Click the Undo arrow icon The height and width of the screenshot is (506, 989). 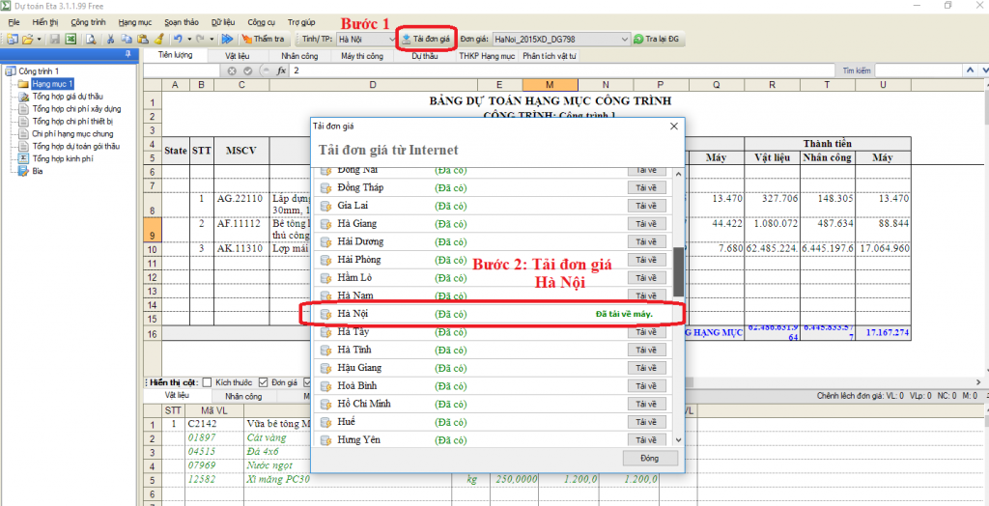tap(178, 39)
